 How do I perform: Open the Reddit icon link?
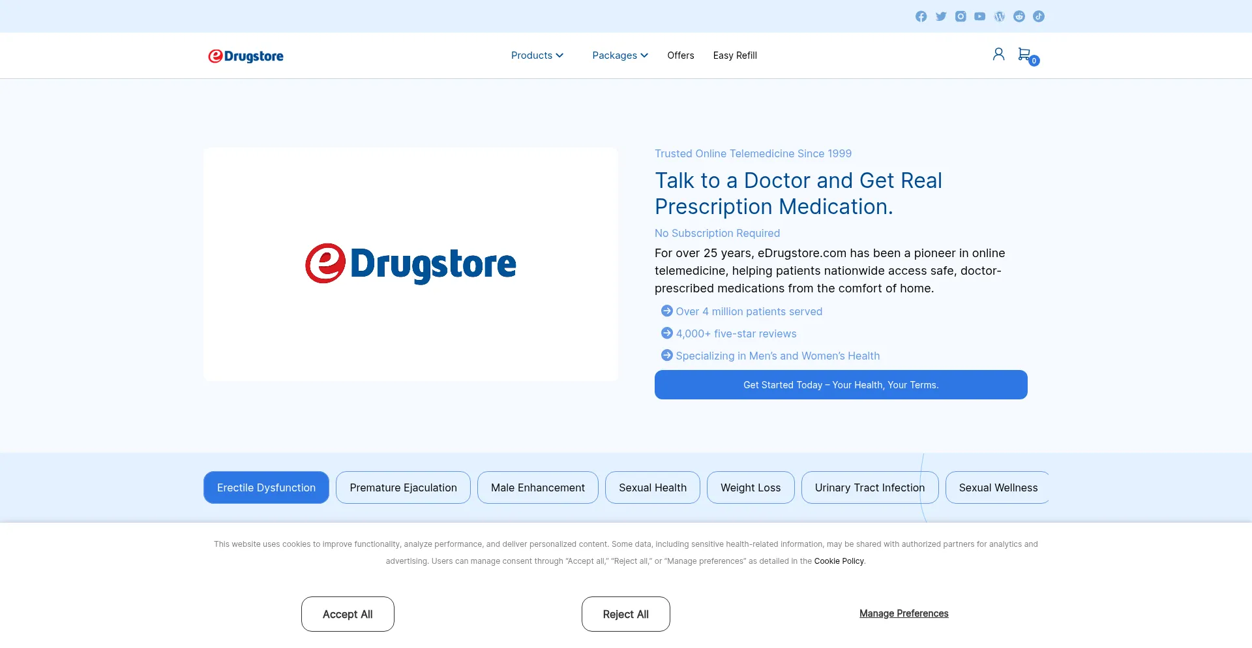(1019, 16)
